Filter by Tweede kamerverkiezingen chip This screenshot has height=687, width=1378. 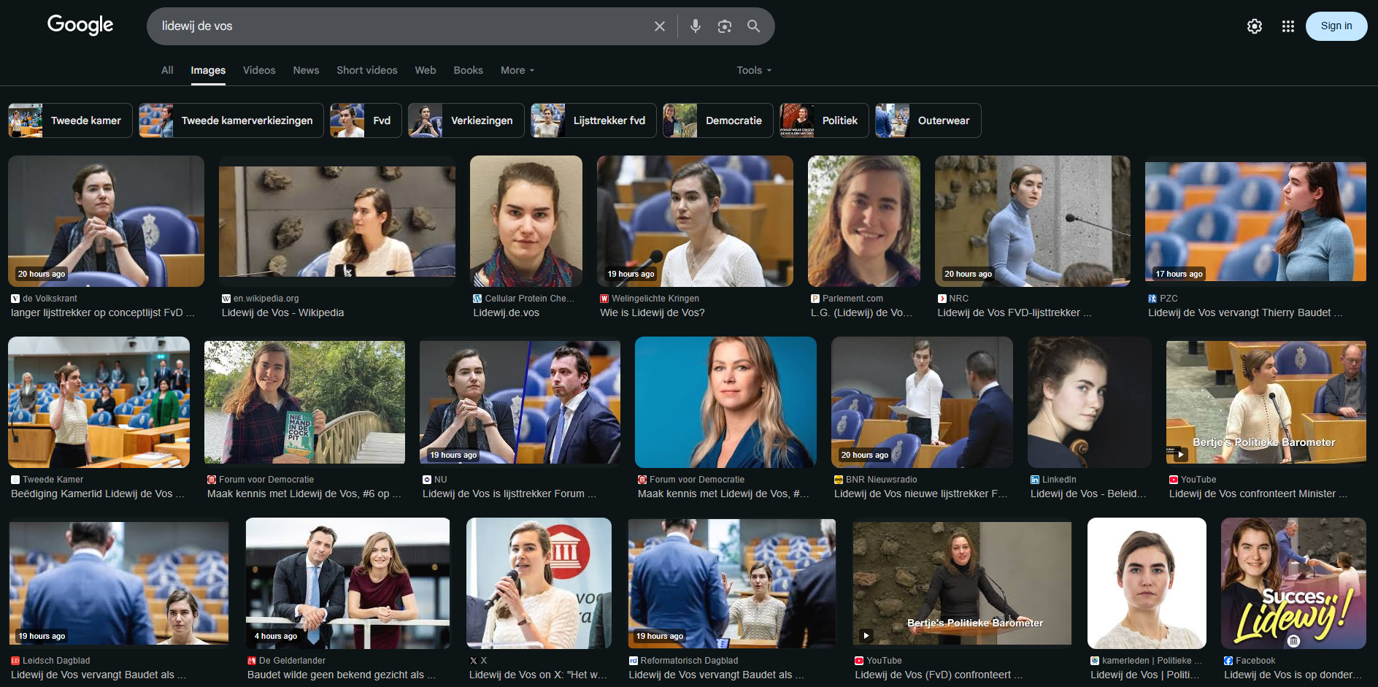tap(231, 120)
